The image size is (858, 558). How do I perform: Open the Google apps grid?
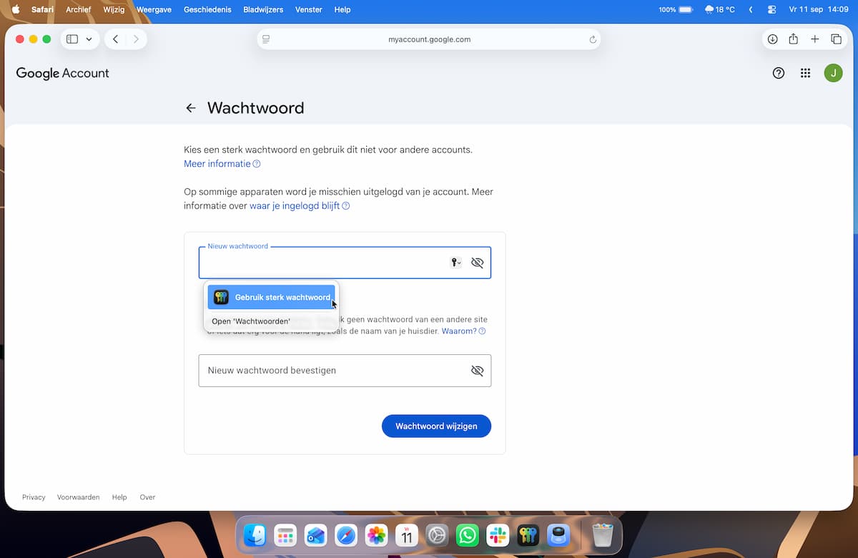pyautogui.click(x=806, y=73)
